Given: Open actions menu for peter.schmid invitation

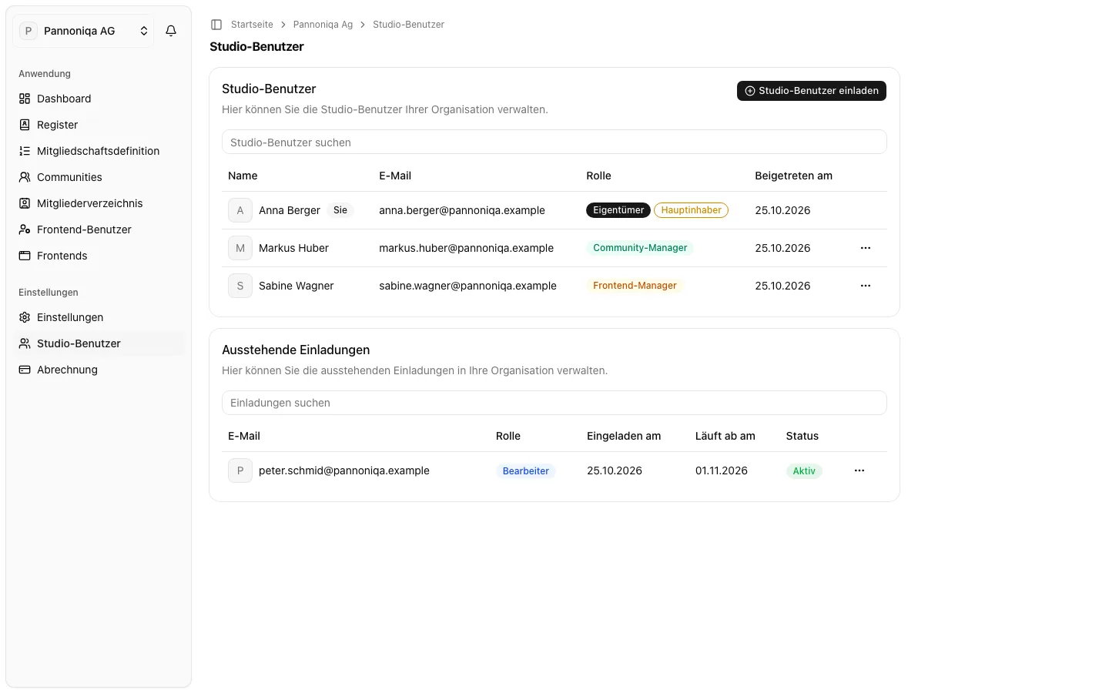Looking at the screenshot, I should [859, 470].
